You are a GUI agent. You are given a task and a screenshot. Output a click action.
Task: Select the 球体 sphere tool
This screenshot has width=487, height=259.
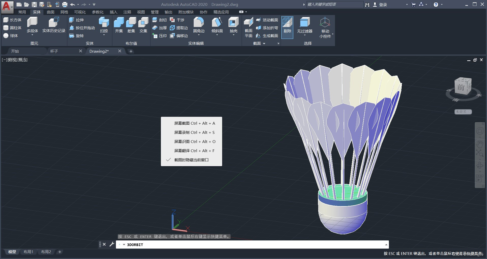click(11, 36)
